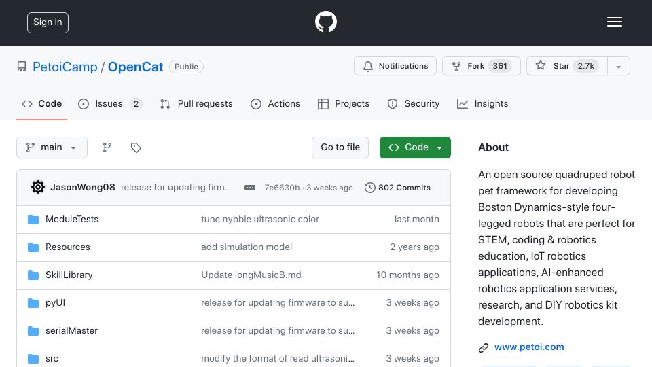Open commit 'modify the format of read ultrasoni...'
652x367 pixels.
click(278, 359)
